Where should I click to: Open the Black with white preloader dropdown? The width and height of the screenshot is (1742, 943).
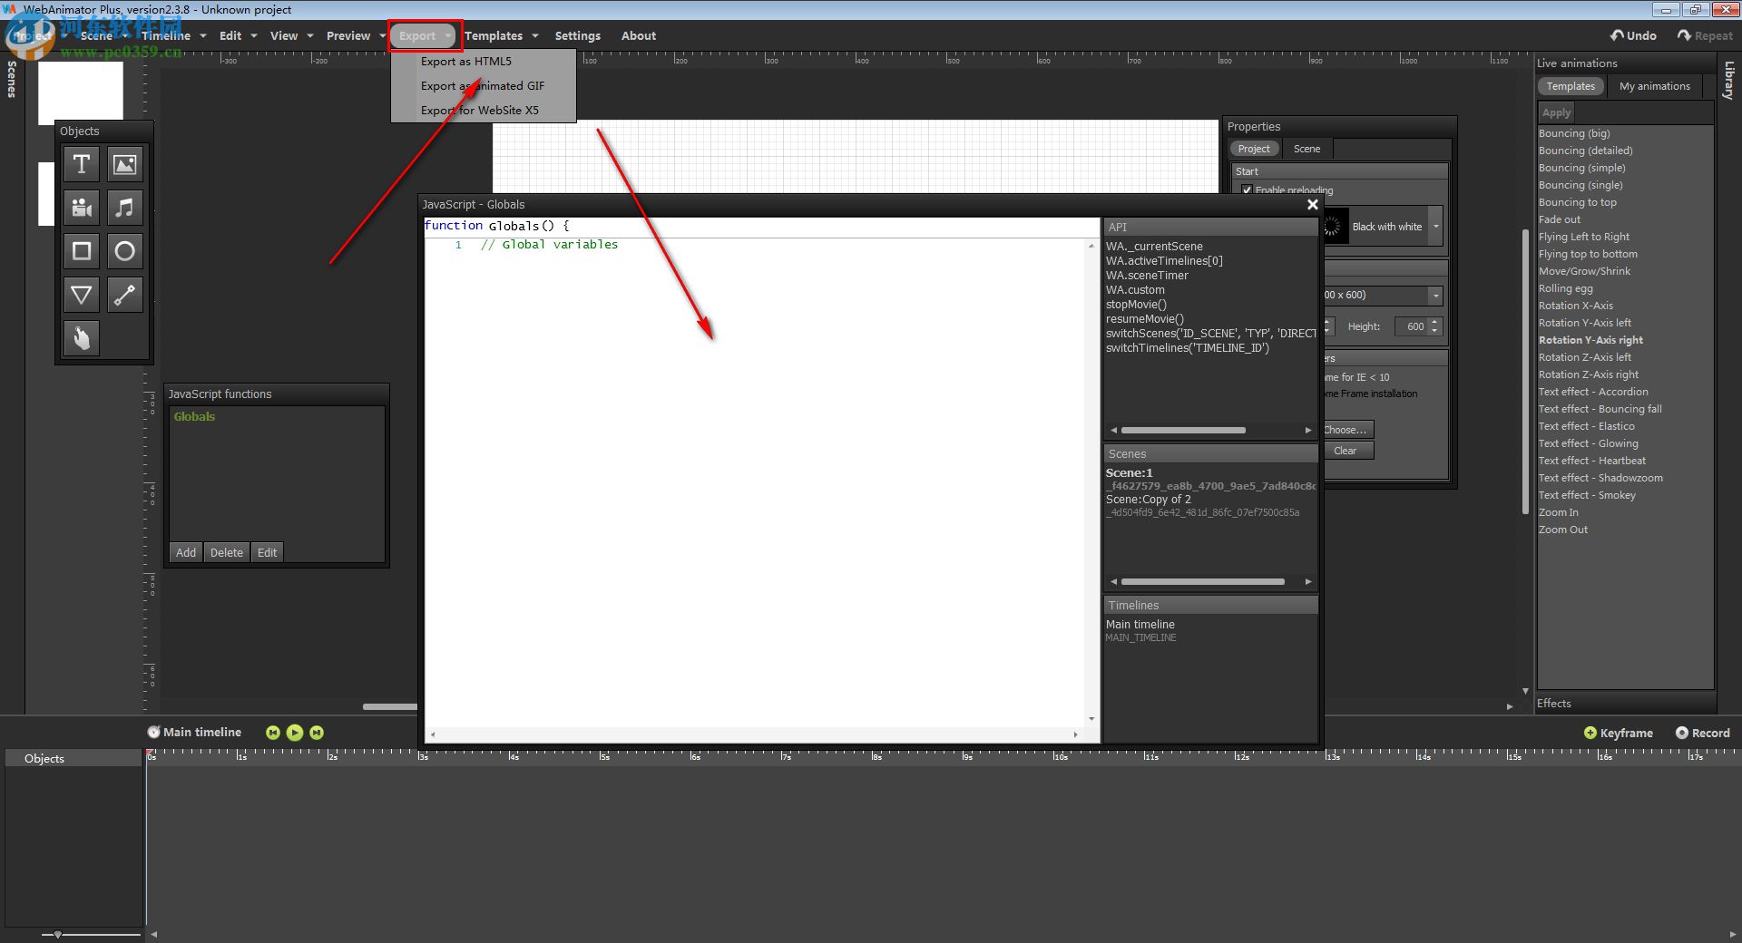click(1434, 227)
